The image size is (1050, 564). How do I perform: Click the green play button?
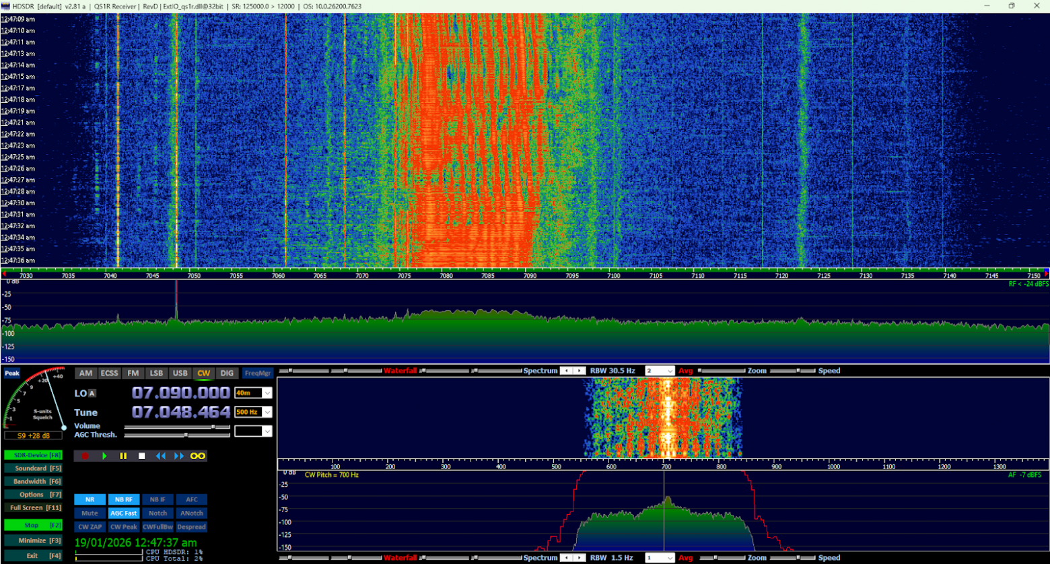(x=104, y=456)
